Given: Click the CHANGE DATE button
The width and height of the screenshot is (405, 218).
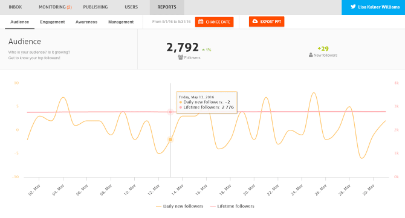Looking at the screenshot, I should 214,22.
